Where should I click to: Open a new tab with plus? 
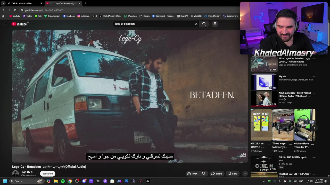click(x=85, y=3)
